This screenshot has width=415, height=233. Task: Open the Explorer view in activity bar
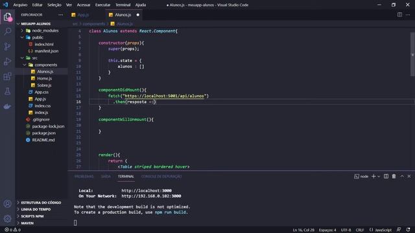coord(7,17)
